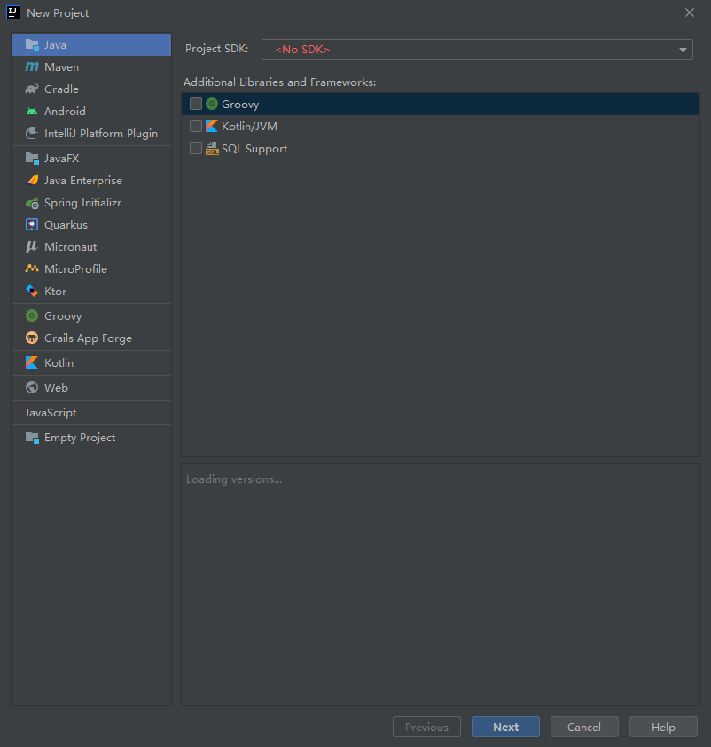Enable the SQL Support checkbox
Screen dimensions: 711x747
point(196,149)
